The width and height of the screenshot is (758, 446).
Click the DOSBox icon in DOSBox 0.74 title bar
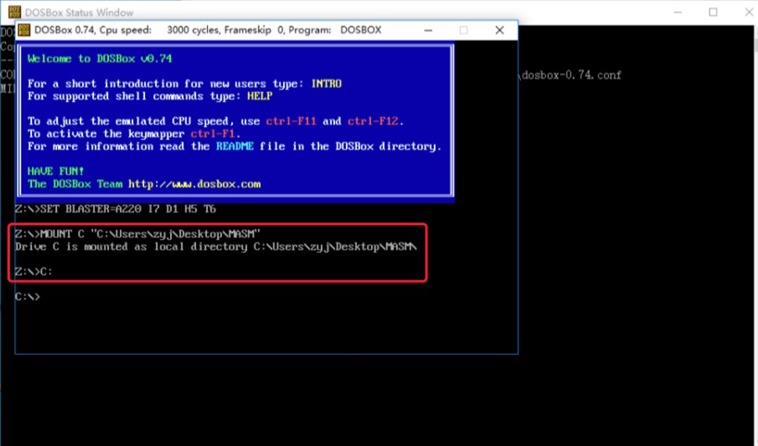point(23,30)
